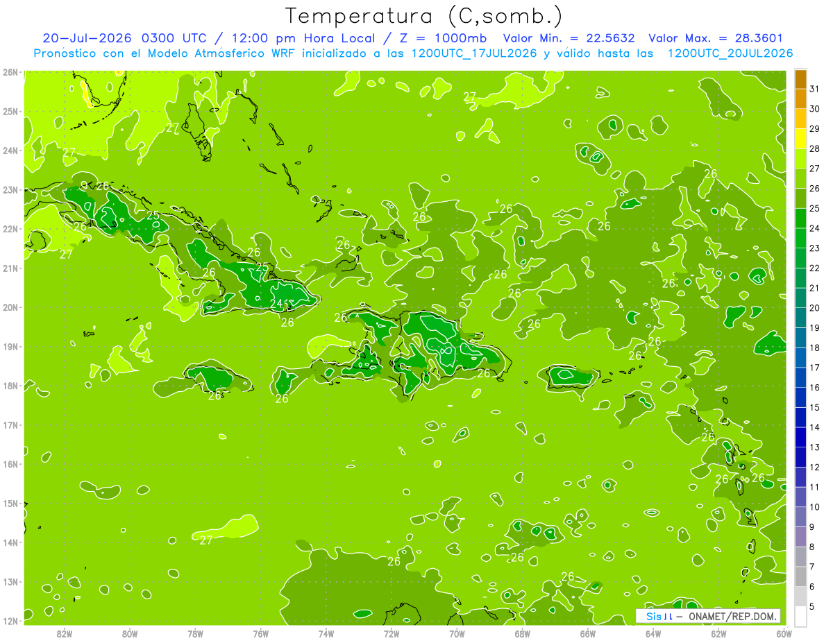Click the color scale value 28
The height and width of the screenshot is (643, 833).
pos(814,148)
